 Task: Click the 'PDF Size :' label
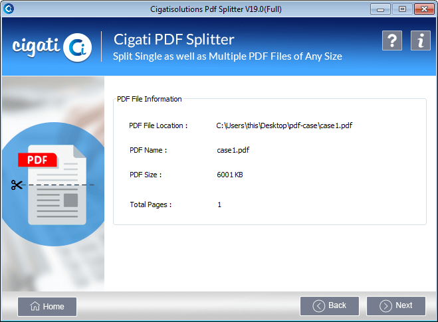tap(146, 175)
